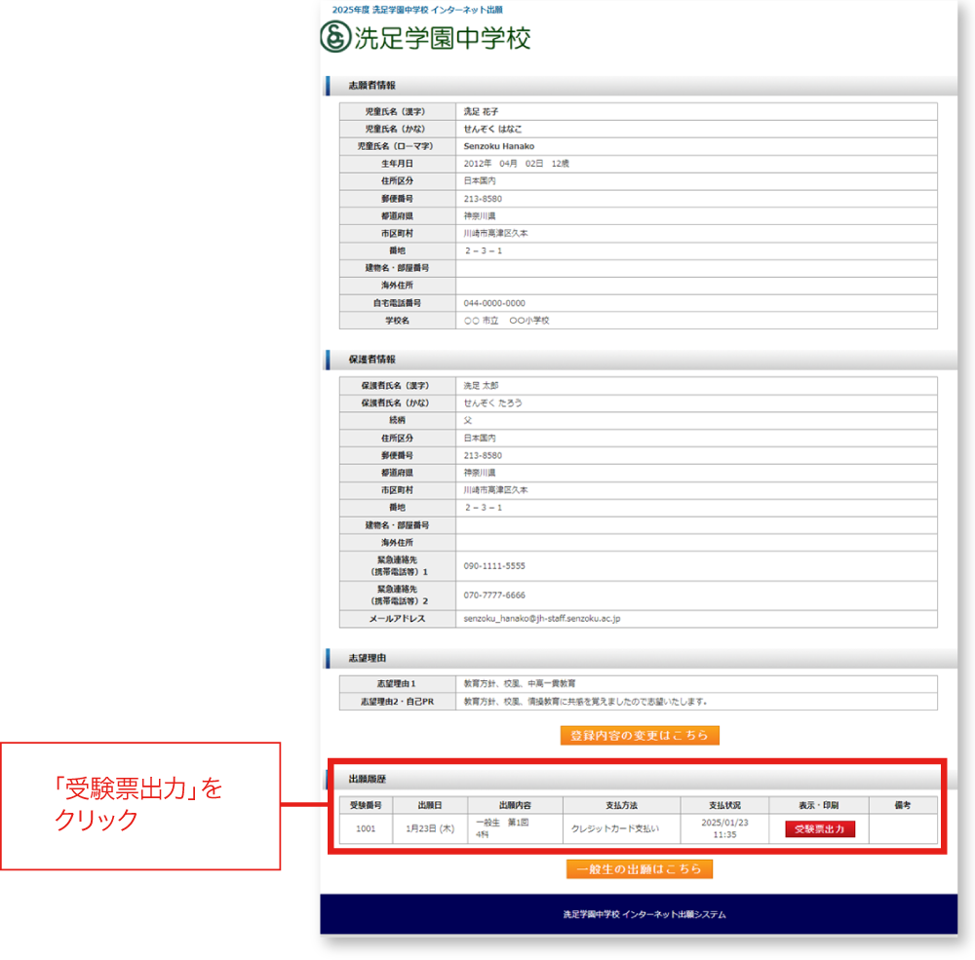
Task: Click the 続柄 relationship value 父
Action: (468, 420)
